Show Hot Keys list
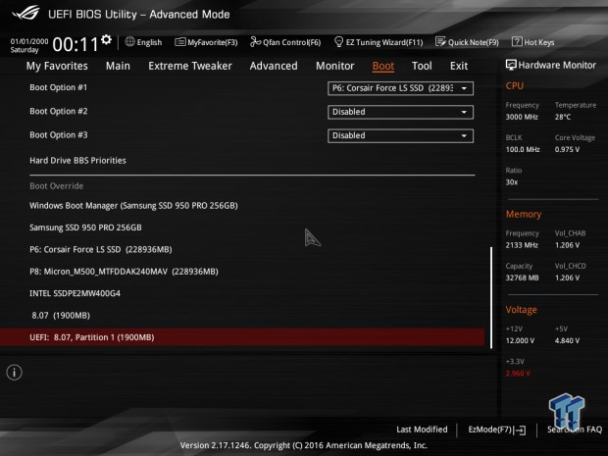 click(539, 42)
